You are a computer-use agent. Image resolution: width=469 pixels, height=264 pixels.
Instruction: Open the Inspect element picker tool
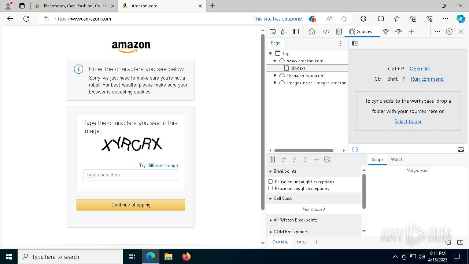[x=273, y=32]
